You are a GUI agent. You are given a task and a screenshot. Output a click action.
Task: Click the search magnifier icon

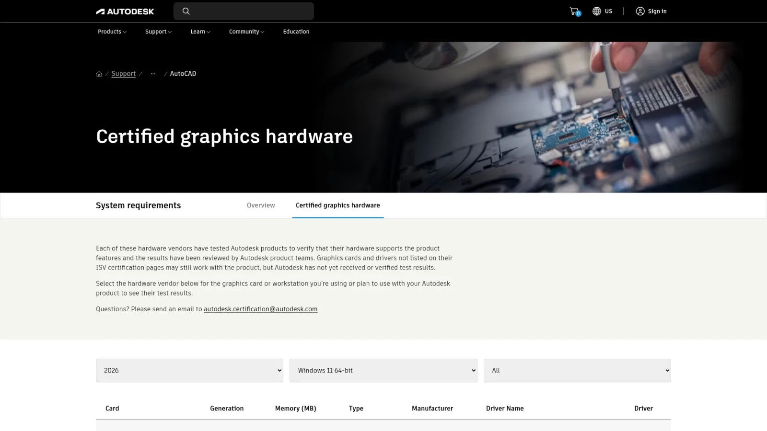pyautogui.click(x=186, y=11)
